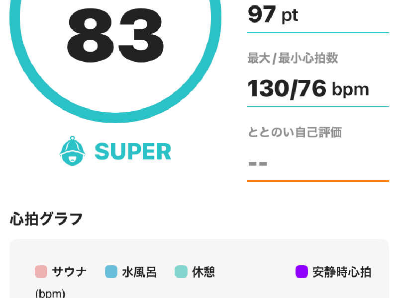The width and height of the screenshot is (398, 298).
Task: Click the 心拍グラフ section heading
Action: [x=46, y=219]
